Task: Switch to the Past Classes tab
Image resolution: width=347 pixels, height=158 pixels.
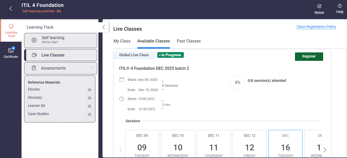Action: (189, 41)
